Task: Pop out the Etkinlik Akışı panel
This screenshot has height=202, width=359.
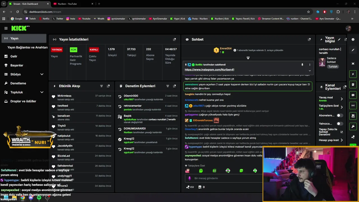Action: coord(108,86)
